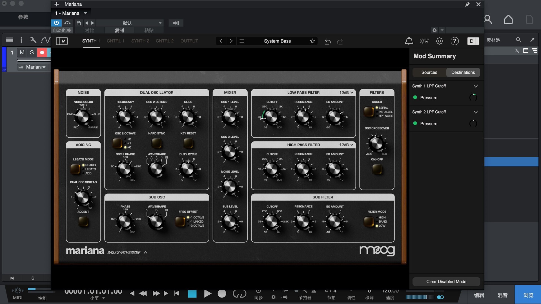
Task: Go to next preset arrow
Action: pyautogui.click(x=231, y=41)
